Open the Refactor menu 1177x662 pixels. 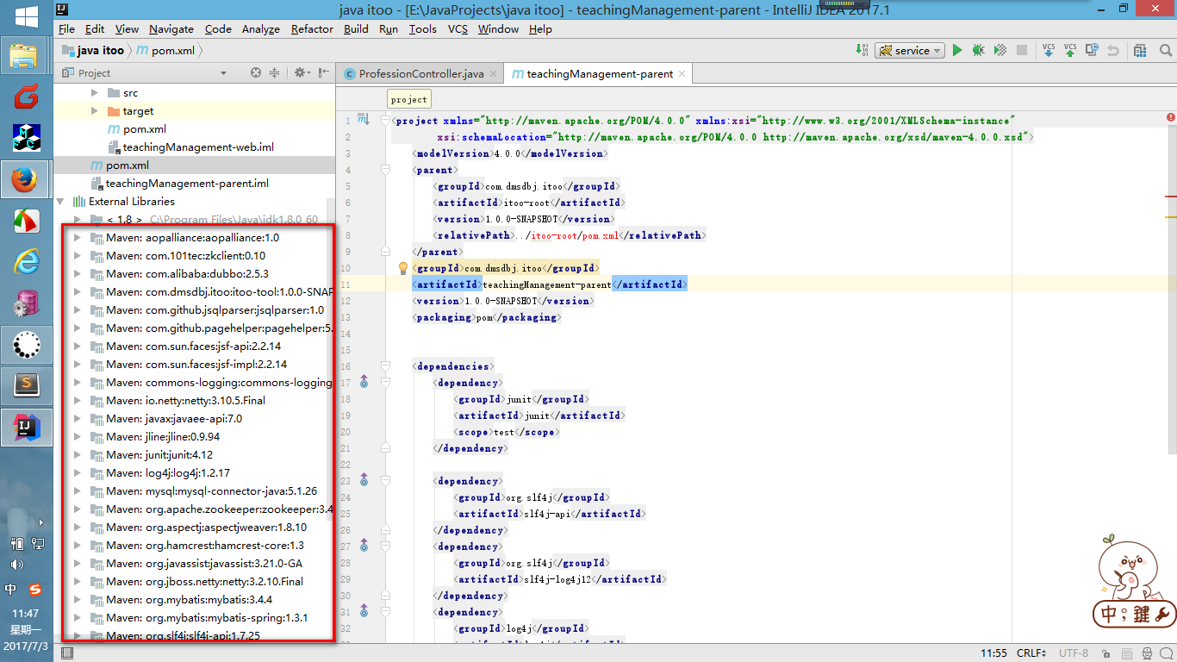[x=312, y=28]
